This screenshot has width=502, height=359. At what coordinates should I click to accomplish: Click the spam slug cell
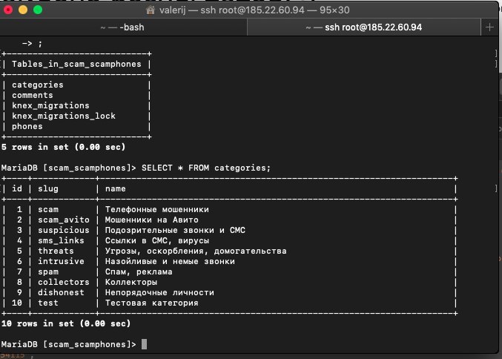click(48, 272)
